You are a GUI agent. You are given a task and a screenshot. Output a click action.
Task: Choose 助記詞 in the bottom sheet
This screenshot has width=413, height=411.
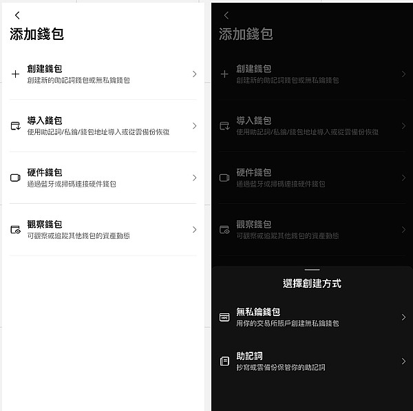312,361
